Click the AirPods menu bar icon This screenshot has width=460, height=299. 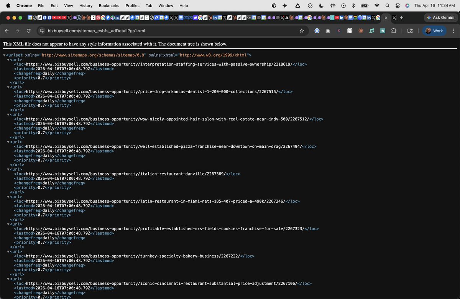point(332,5)
